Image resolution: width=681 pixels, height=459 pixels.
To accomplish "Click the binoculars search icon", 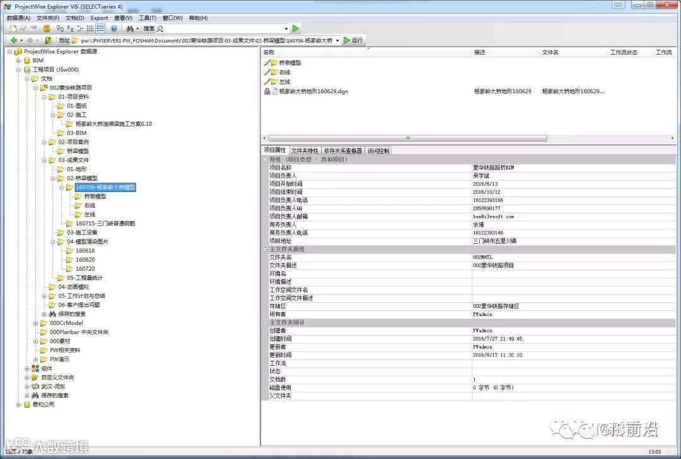I will click(130, 28).
